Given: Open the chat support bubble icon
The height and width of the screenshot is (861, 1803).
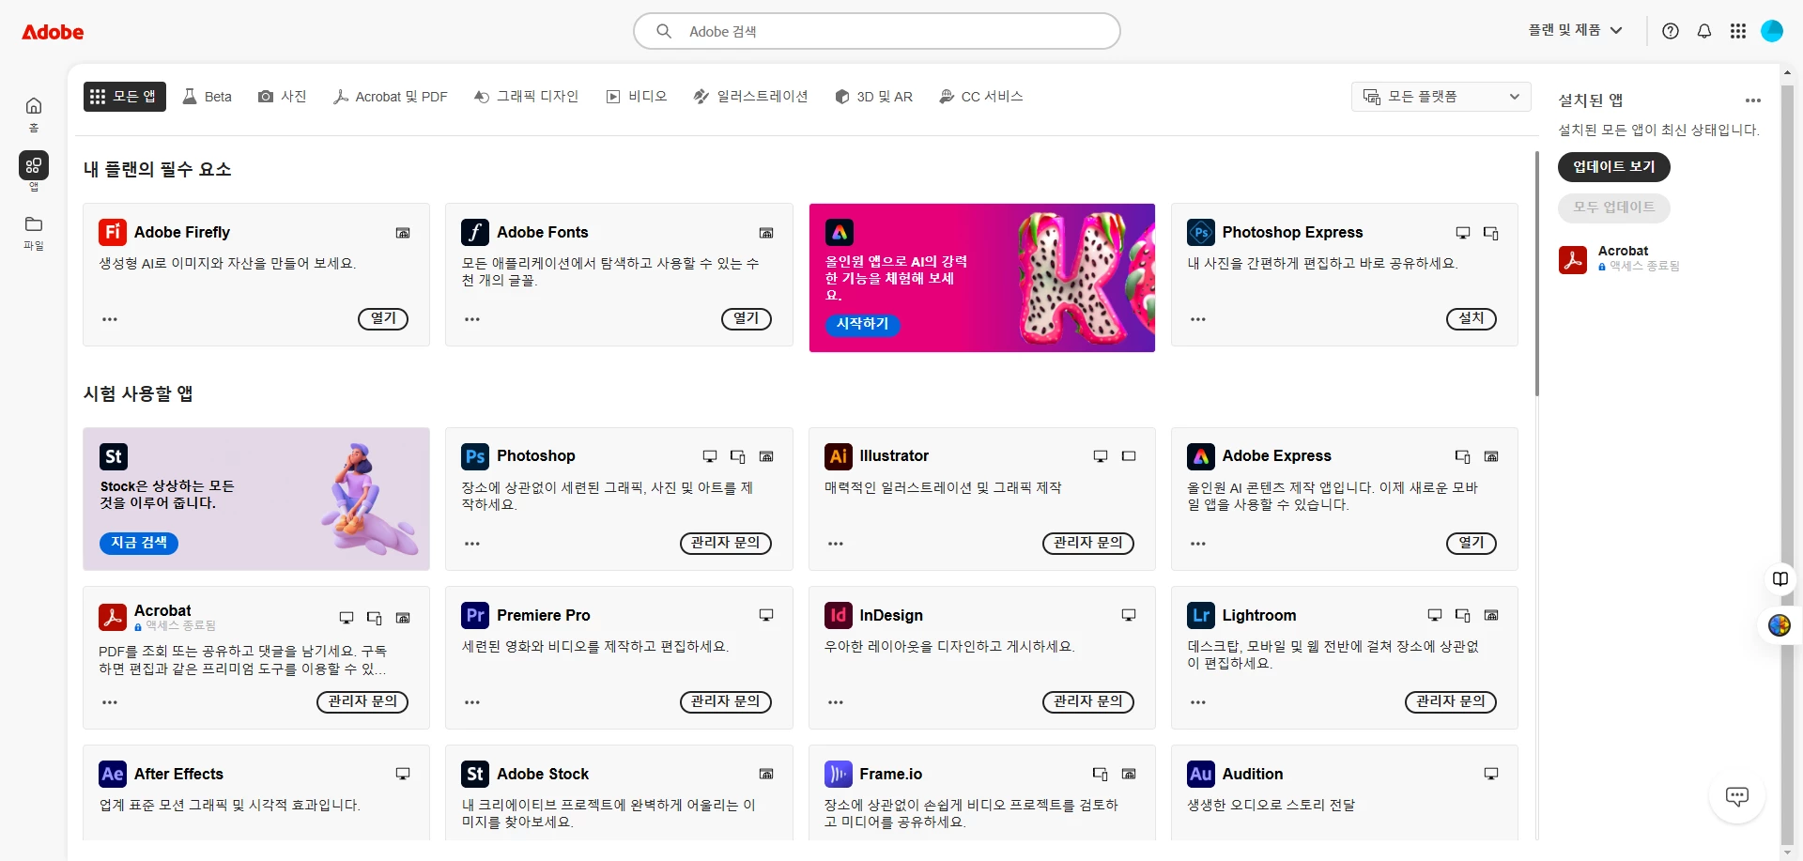Looking at the screenshot, I should 1737,796.
